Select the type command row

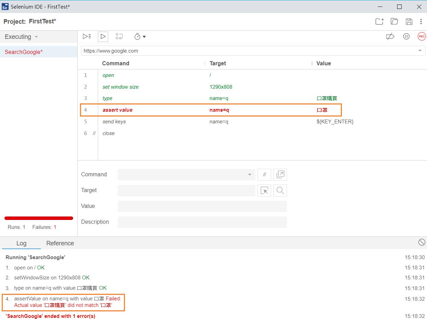pyautogui.click(x=252, y=98)
